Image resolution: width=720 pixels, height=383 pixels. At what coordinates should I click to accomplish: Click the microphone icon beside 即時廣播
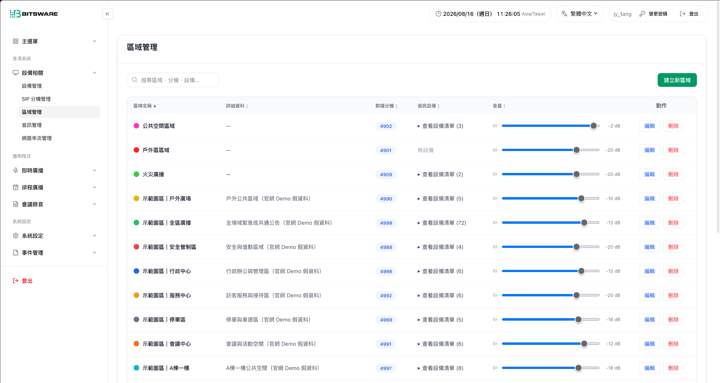point(16,170)
